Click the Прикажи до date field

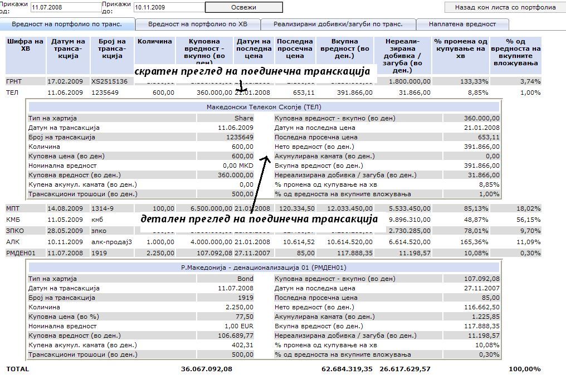168,7
